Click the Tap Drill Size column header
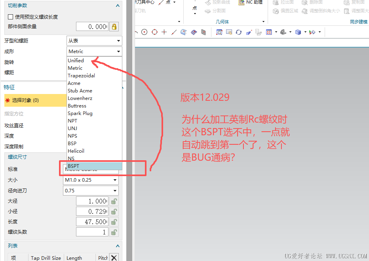The height and width of the screenshot is (261, 369). click(x=46, y=258)
